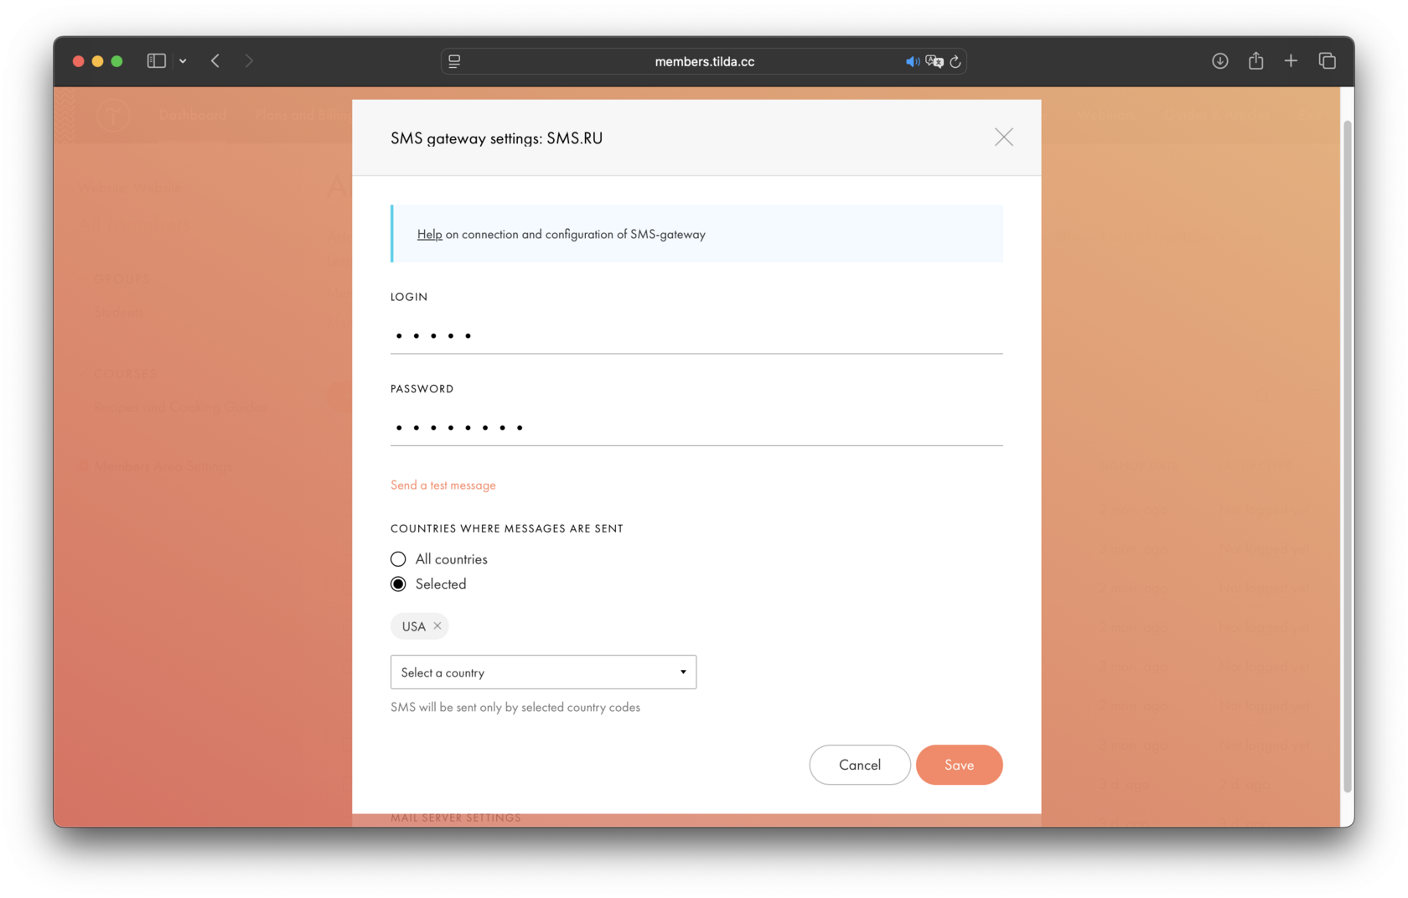Screen dimensions: 1408x898
Task: Open Tab Overview icon
Action: pyautogui.click(x=1328, y=60)
